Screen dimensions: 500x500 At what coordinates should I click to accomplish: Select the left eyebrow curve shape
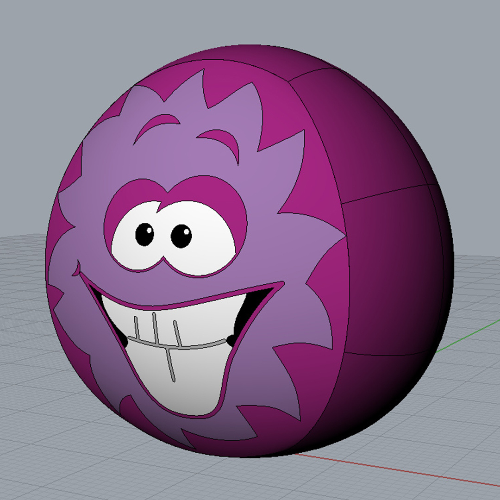click(156, 128)
